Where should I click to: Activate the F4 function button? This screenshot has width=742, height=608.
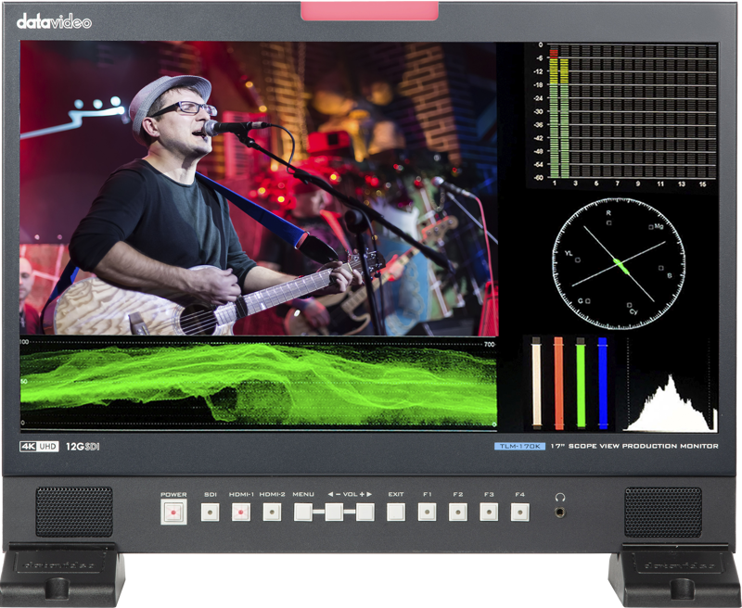click(519, 512)
